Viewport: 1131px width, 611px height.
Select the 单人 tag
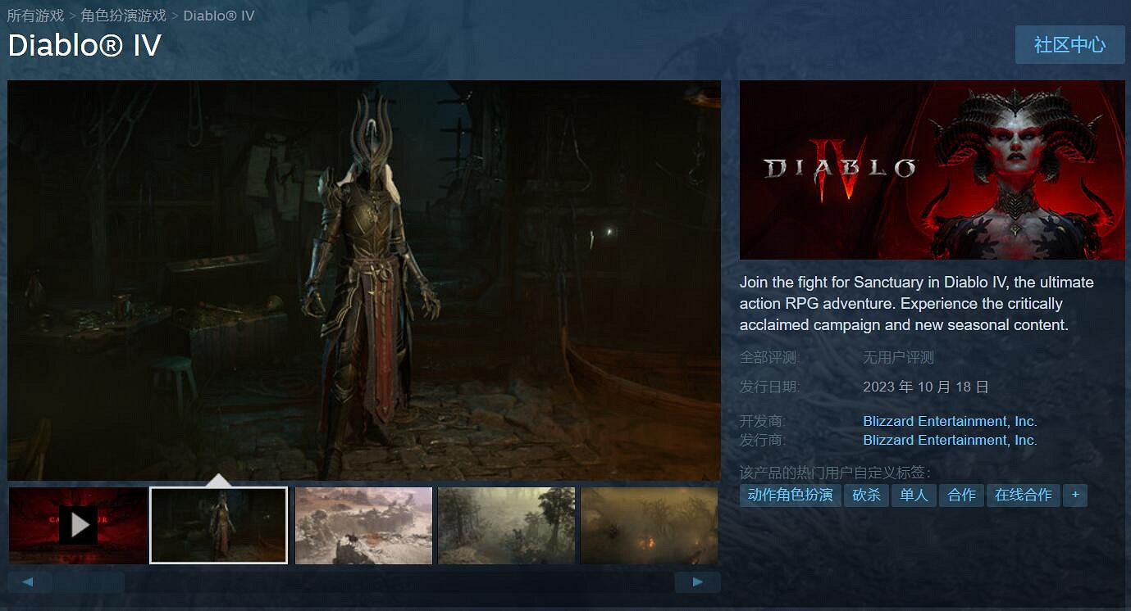click(914, 495)
